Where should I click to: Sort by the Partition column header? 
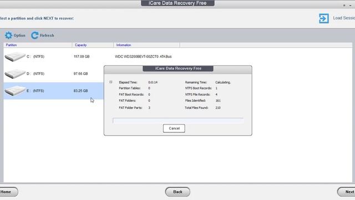click(x=11, y=45)
